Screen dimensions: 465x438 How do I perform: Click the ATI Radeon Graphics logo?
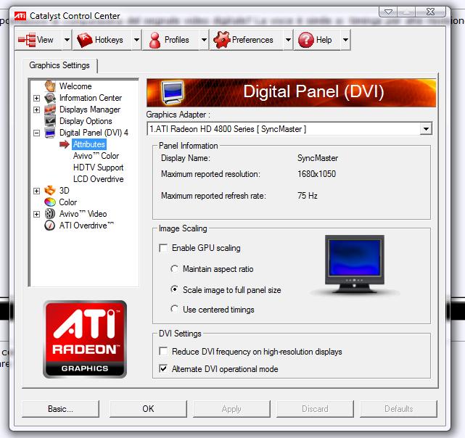(85, 339)
